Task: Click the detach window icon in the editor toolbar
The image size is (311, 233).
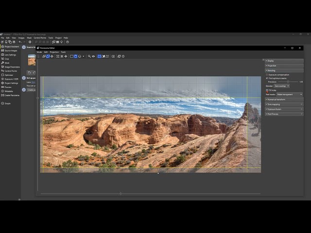Action: [x=119, y=56]
